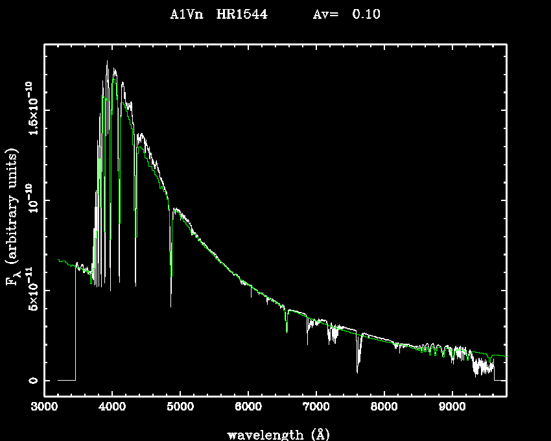The height and width of the screenshot is (441, 551).
Task: Click the flat zero-flux segment at far left
Action: (x=66, y=380)
